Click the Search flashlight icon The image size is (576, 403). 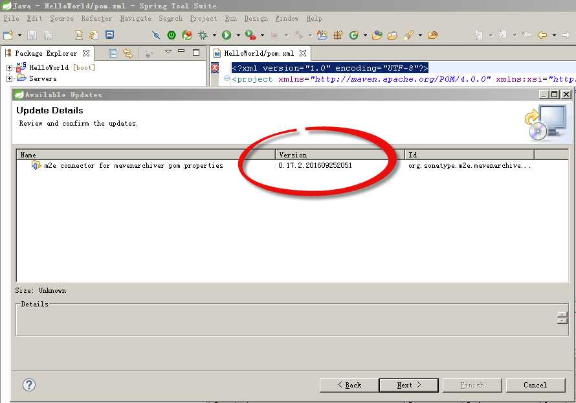tap(408, 35)
